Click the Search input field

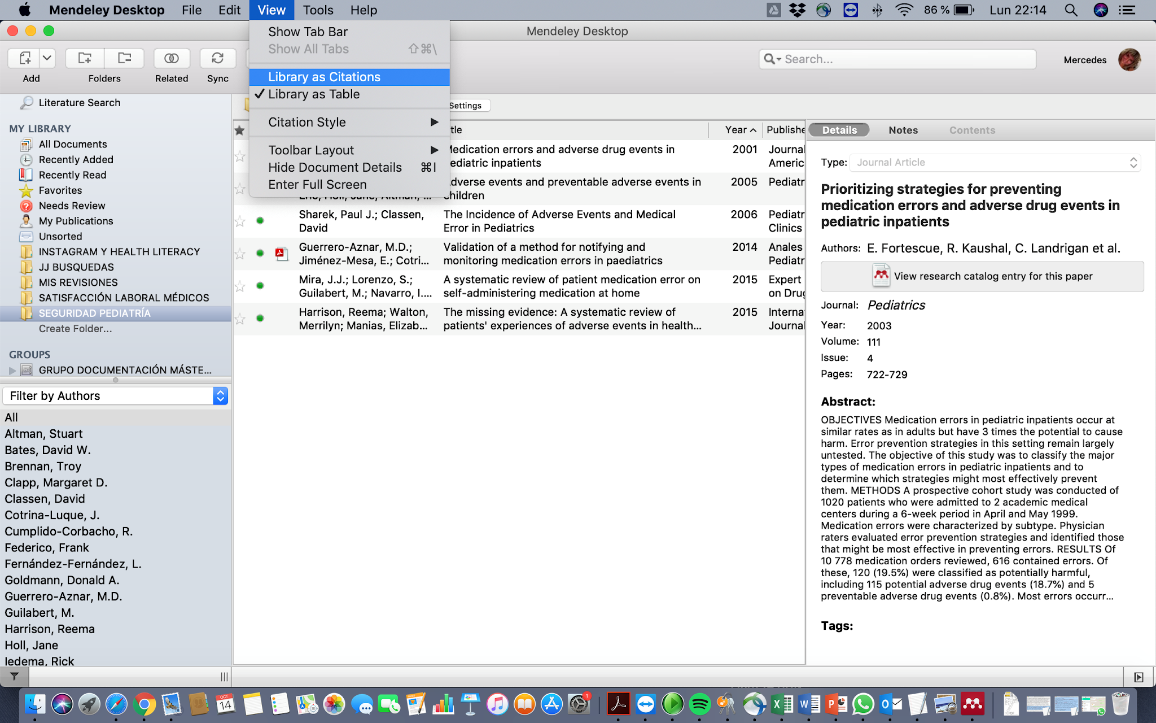(903, 59)
